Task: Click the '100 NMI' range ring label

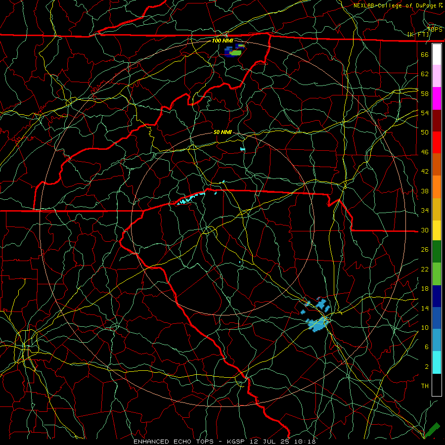Action: click(222, 41)
